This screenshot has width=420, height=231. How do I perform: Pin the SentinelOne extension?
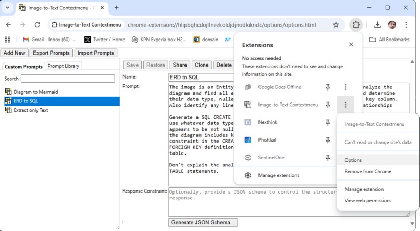point(328,158)
